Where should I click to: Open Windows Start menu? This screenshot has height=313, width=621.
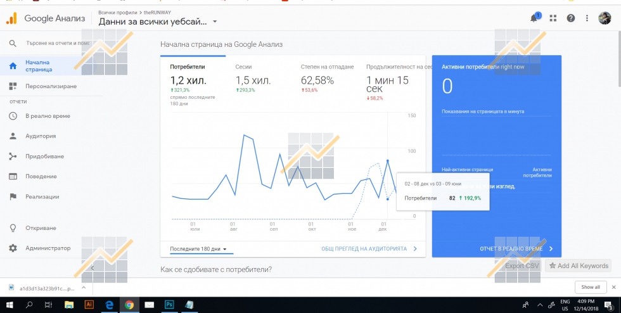pyautogui.click(x=9, y=305)
